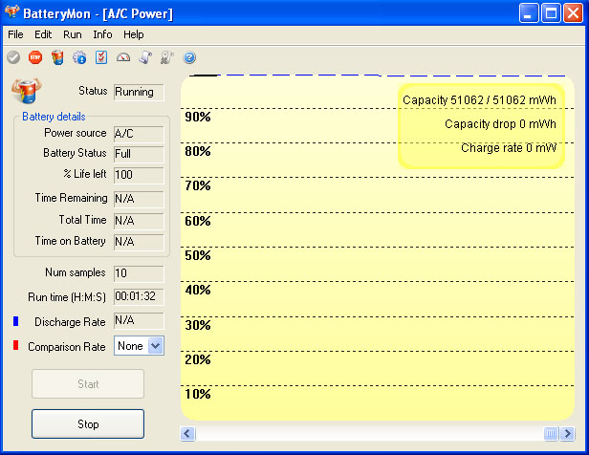Image resolution: width=589 pixels, height=455 pixels.
Task: Open the File menu
Action: pos(15,34)
